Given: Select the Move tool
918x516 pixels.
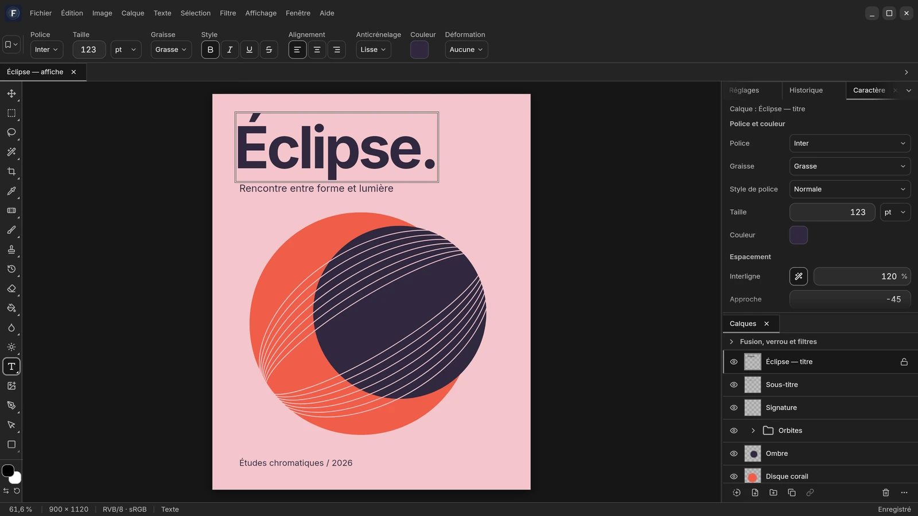Looking at the screenshot, I should [x=11, y=93].
